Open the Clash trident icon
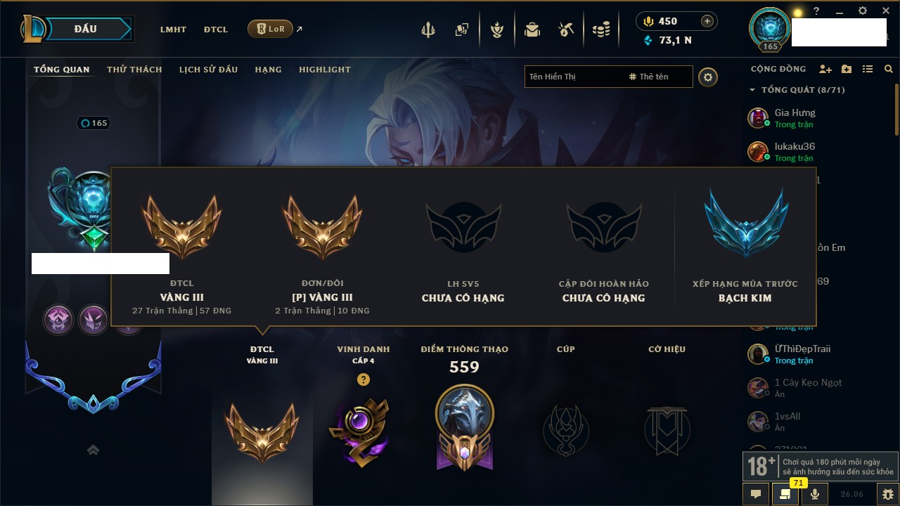Screen dimensions: 900x506 428,30
